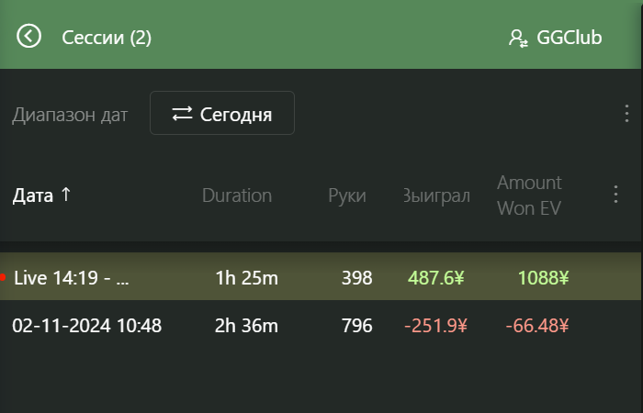This screenshot has height=413, width=643.
Task: Click the -66.48¥ EV value
Action: click(537, 326)
